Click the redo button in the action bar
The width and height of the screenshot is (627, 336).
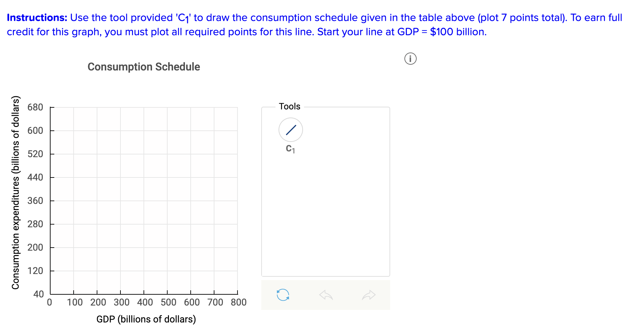point(368,295)
